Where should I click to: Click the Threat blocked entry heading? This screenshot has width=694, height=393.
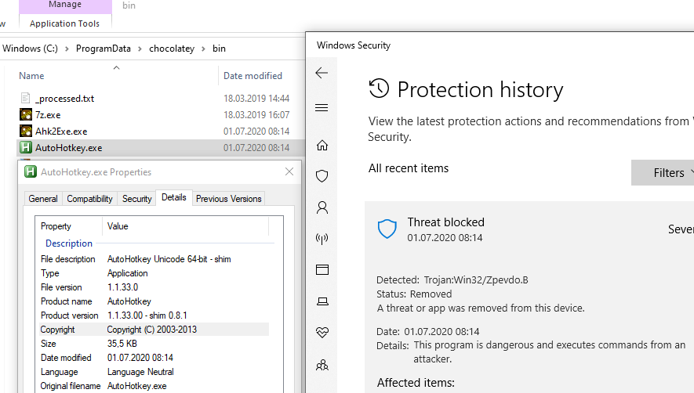pyautogui.click(x=445, y=222)
